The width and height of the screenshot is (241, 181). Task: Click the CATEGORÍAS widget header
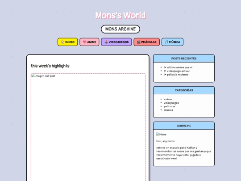[184, 90]
